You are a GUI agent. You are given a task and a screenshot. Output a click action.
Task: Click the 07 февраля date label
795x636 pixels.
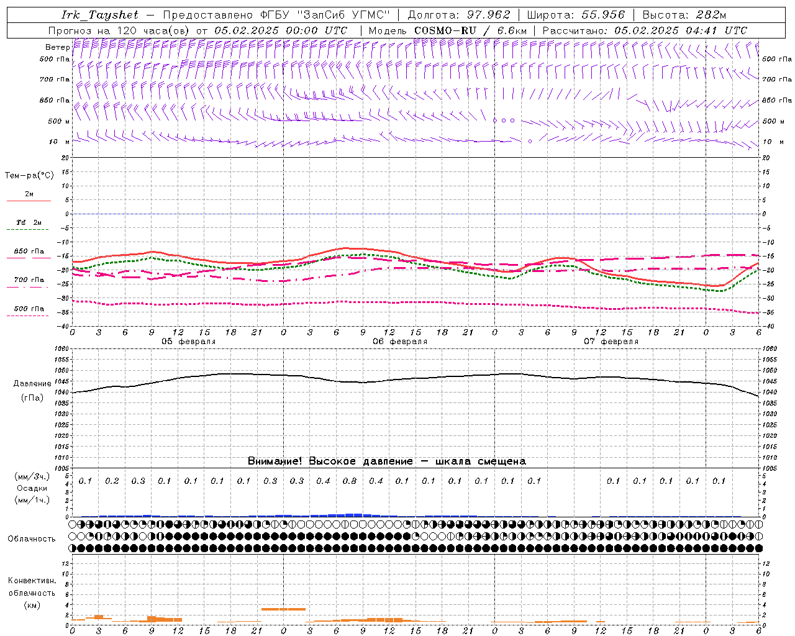pos(611,342)
